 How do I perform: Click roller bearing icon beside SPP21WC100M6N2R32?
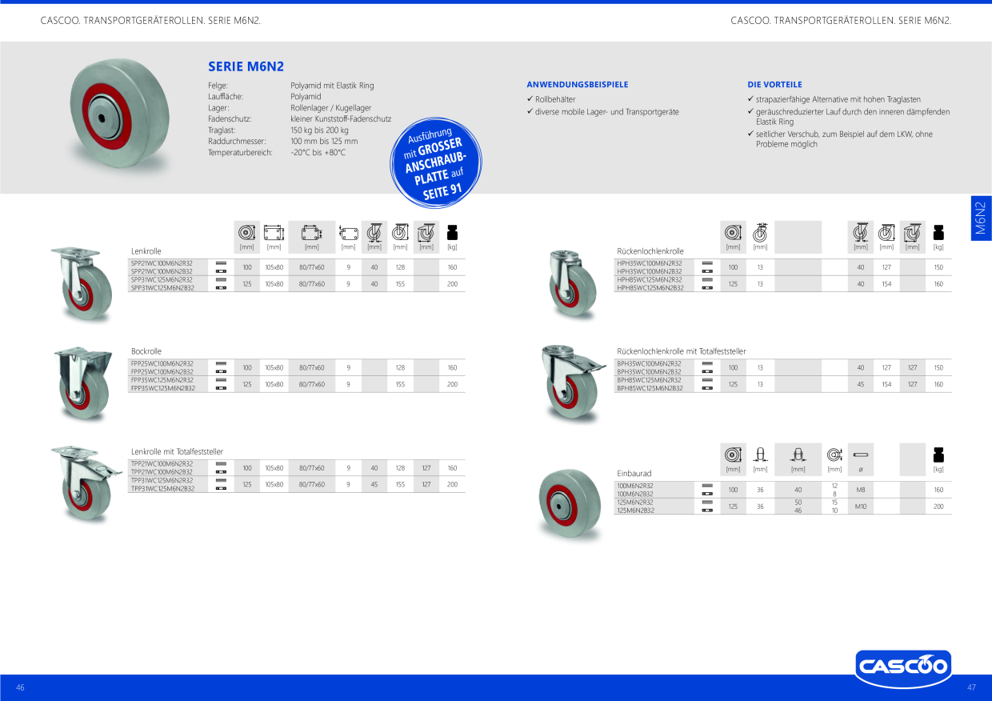pyautogui.click(x=221, y=263)
